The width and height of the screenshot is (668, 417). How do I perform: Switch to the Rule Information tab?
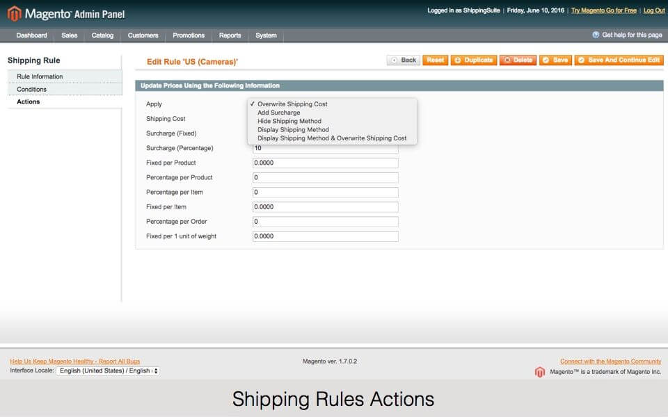[x=65, y=76]
